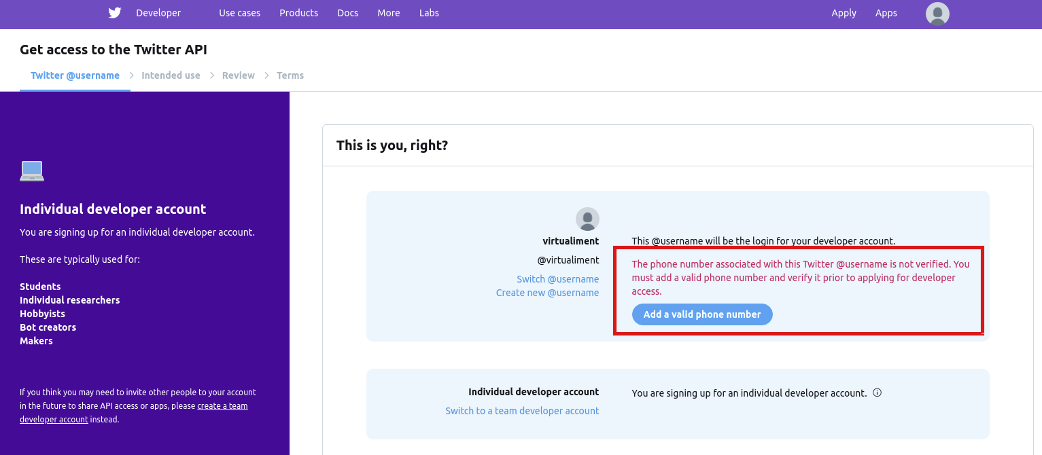Open the Products menu
The width and height of the screenshot is (1042, 455).
click(x=298, y=13)
